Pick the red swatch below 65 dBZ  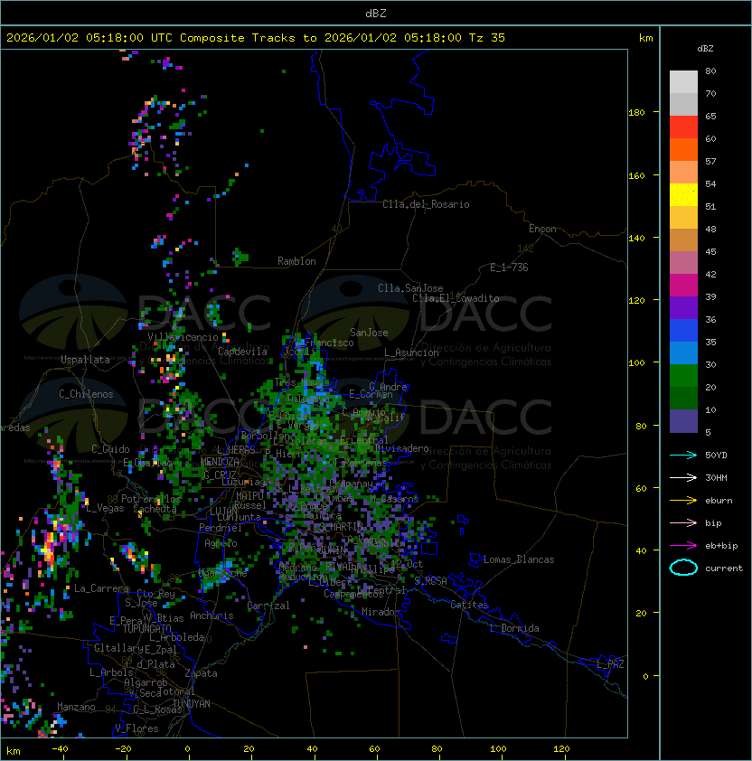pos(683,127)
